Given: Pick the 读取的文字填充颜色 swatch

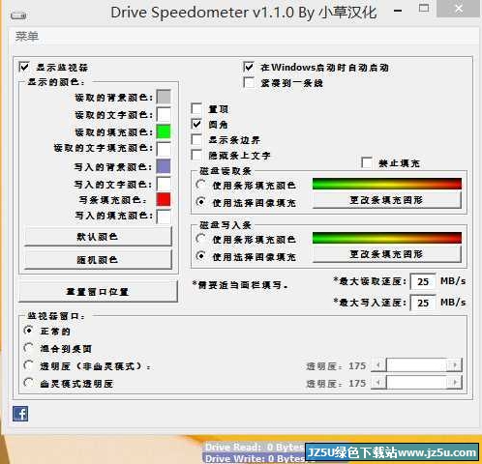Looking at the screenshot, I should [164, 149].
